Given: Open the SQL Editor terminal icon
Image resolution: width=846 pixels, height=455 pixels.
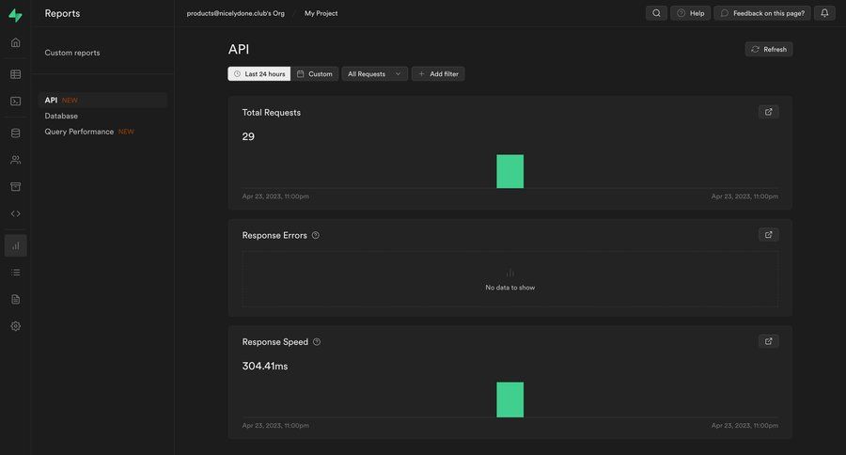Looking at the screenshot, I should coord(16,101).
